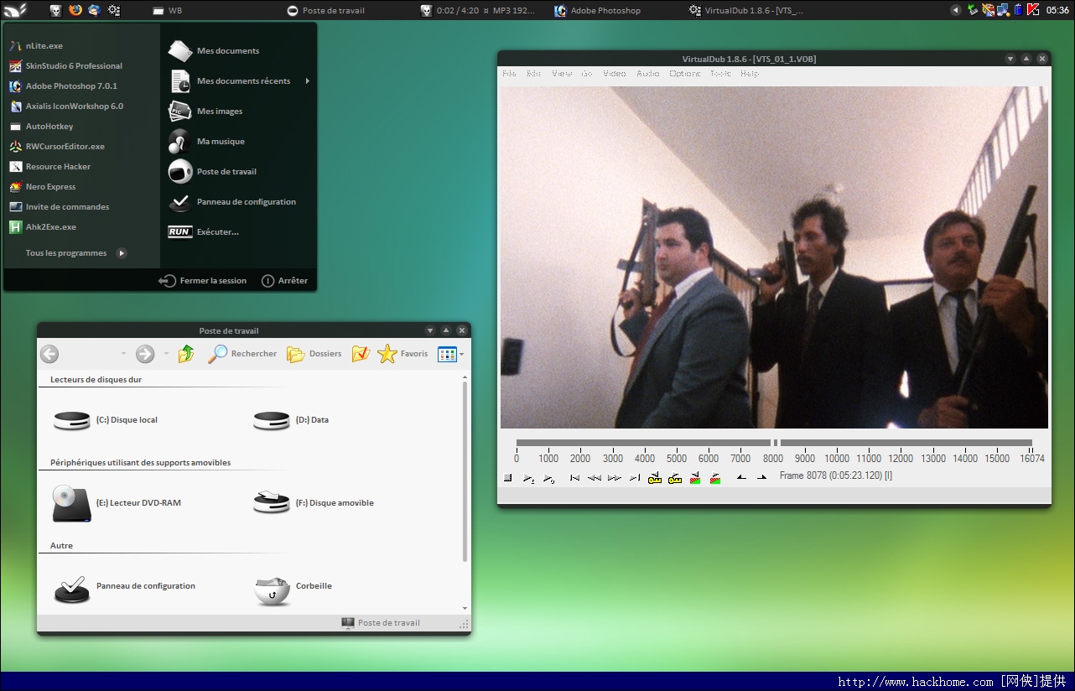This screenshot has width=1075, height=691.
Task: Click the Back arrow in Poste de travail
Action: [49, 354]
